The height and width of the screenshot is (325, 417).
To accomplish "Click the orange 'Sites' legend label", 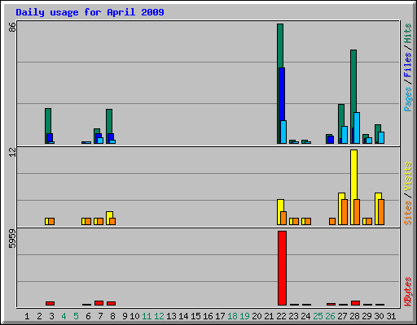I will (x=407, y=213).
